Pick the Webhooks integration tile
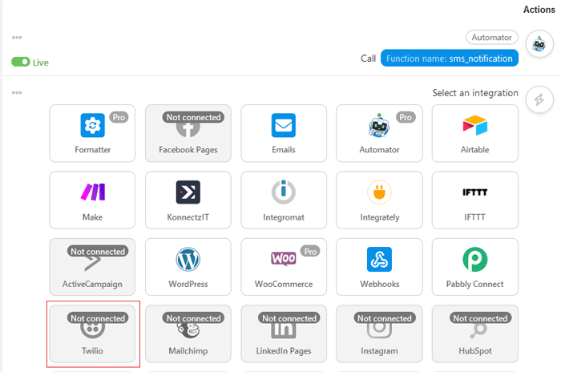 [x=379, y=267]
